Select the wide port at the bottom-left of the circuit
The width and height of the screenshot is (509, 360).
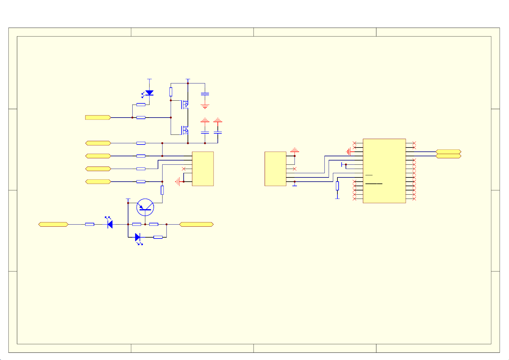[x=53, y=224]
